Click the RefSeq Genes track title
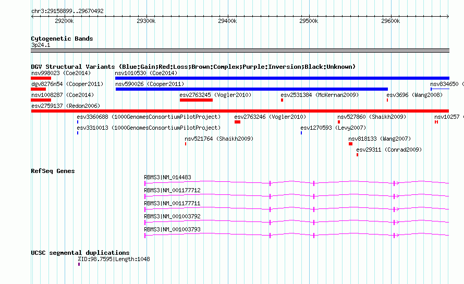Image resolution: width=464 pixels, height=284 pixels. pos(53,171)
